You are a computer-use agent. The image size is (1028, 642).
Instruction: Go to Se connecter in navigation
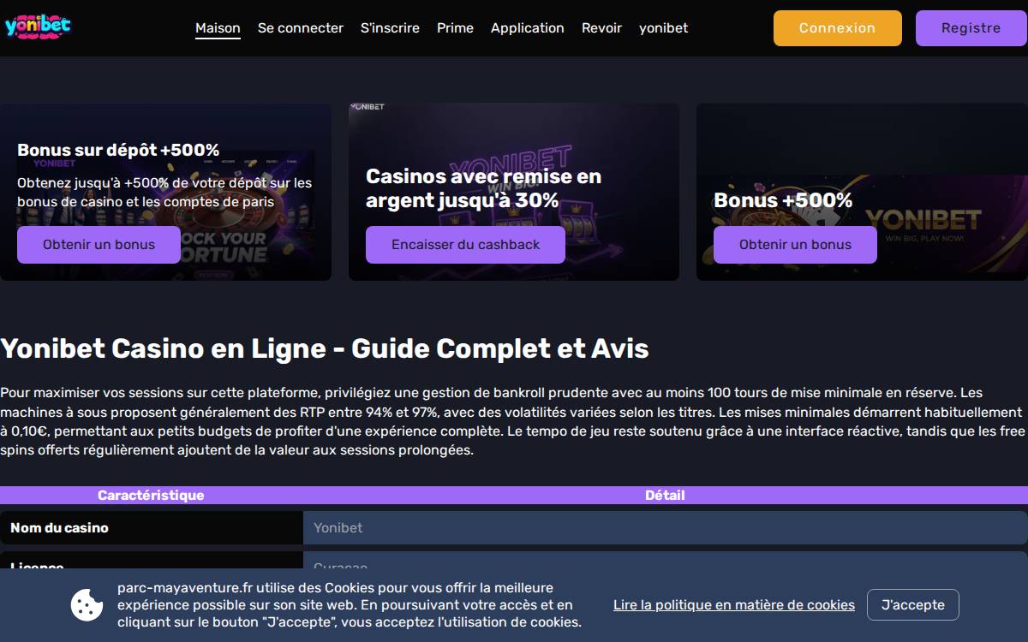(301, 27)
